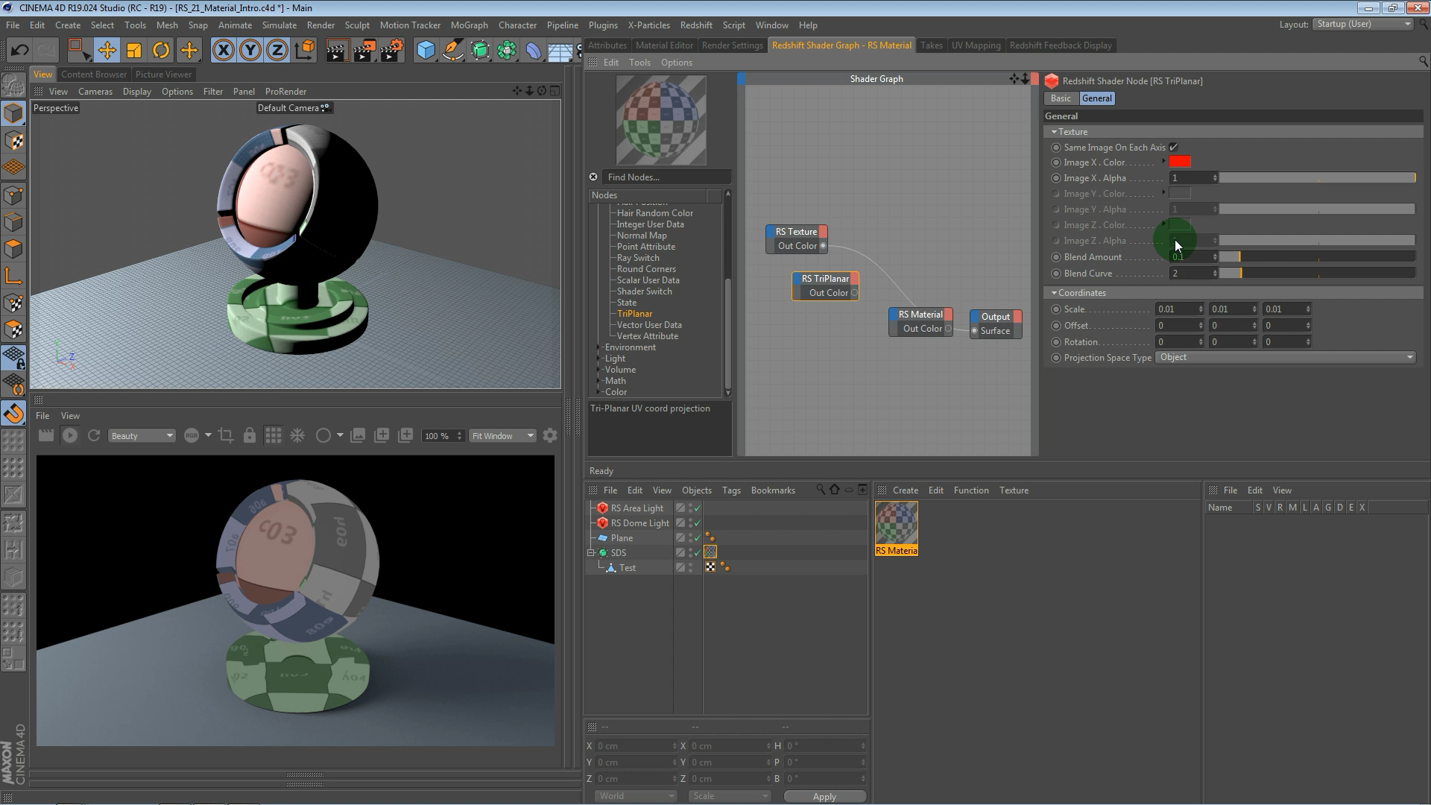Toggle Z axis lock
This screenshot has height=805, width=1431.
tap(277, 51)
